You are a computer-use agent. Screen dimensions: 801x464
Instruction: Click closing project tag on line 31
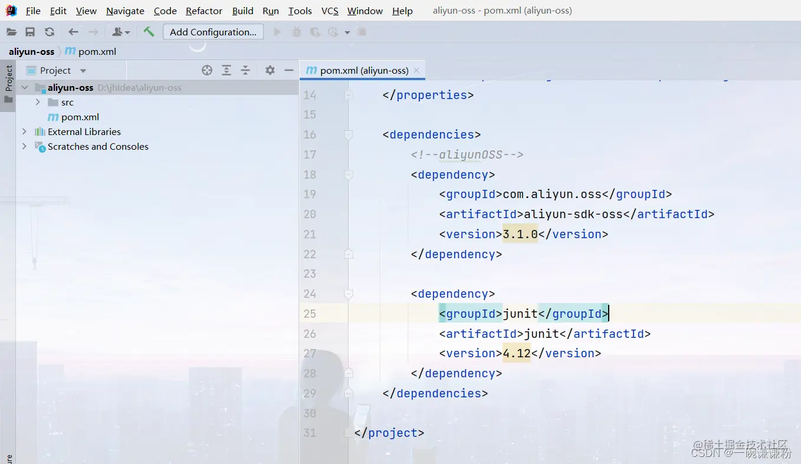389,433
